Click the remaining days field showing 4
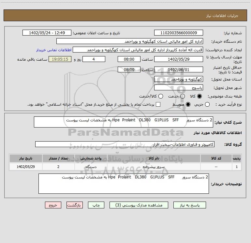 click(94, 59)
